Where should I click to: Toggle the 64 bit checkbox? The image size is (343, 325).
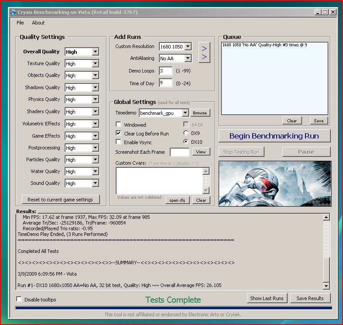[x=186, y=124]
